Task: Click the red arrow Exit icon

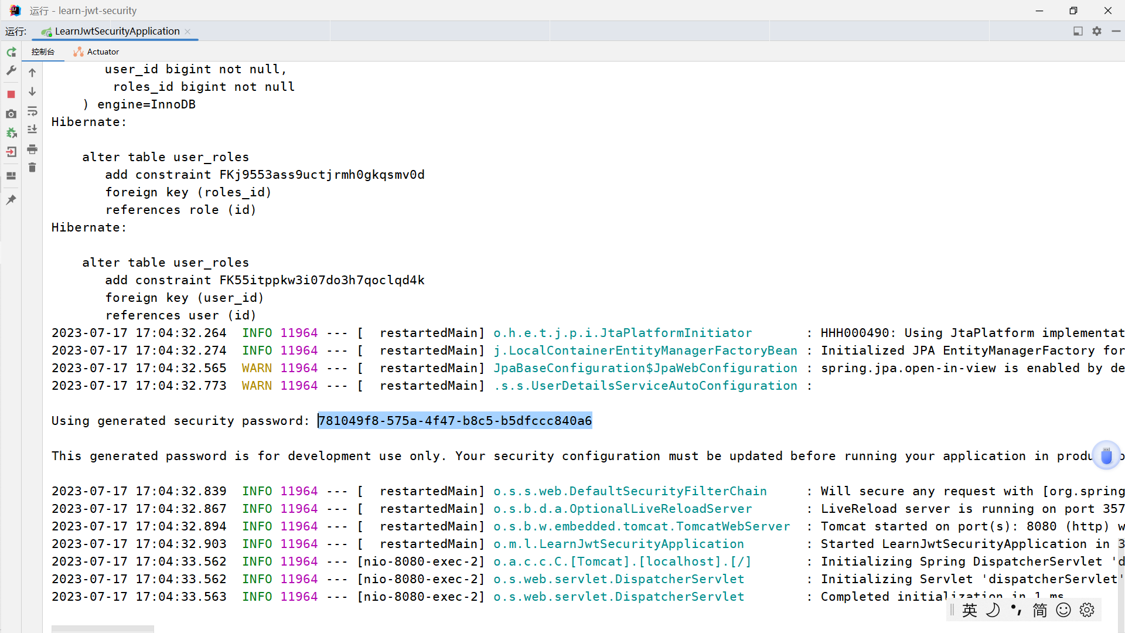Action: coord(11,152)
